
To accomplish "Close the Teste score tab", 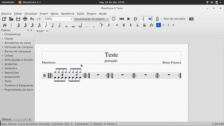I will [x=47, y=31].
